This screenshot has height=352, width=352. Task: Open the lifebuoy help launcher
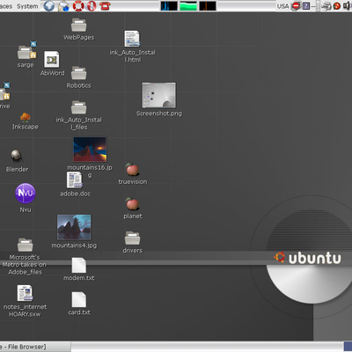pos(78,6)
